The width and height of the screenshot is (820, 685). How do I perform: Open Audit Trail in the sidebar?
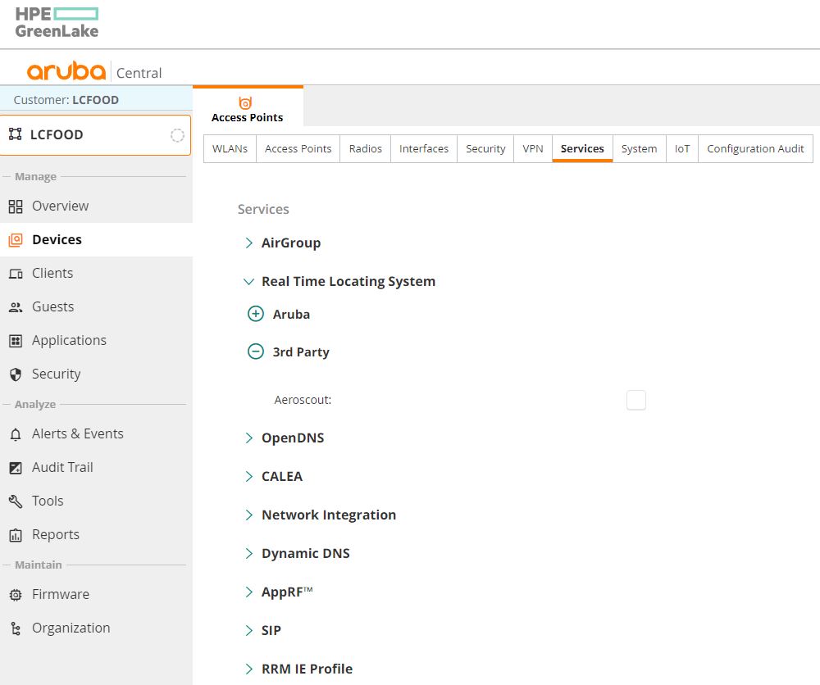coord(62,467)
